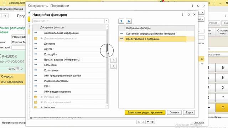Click the yellow search magnifier button
The height and width of the screenshot is (128, 228).
223,108
